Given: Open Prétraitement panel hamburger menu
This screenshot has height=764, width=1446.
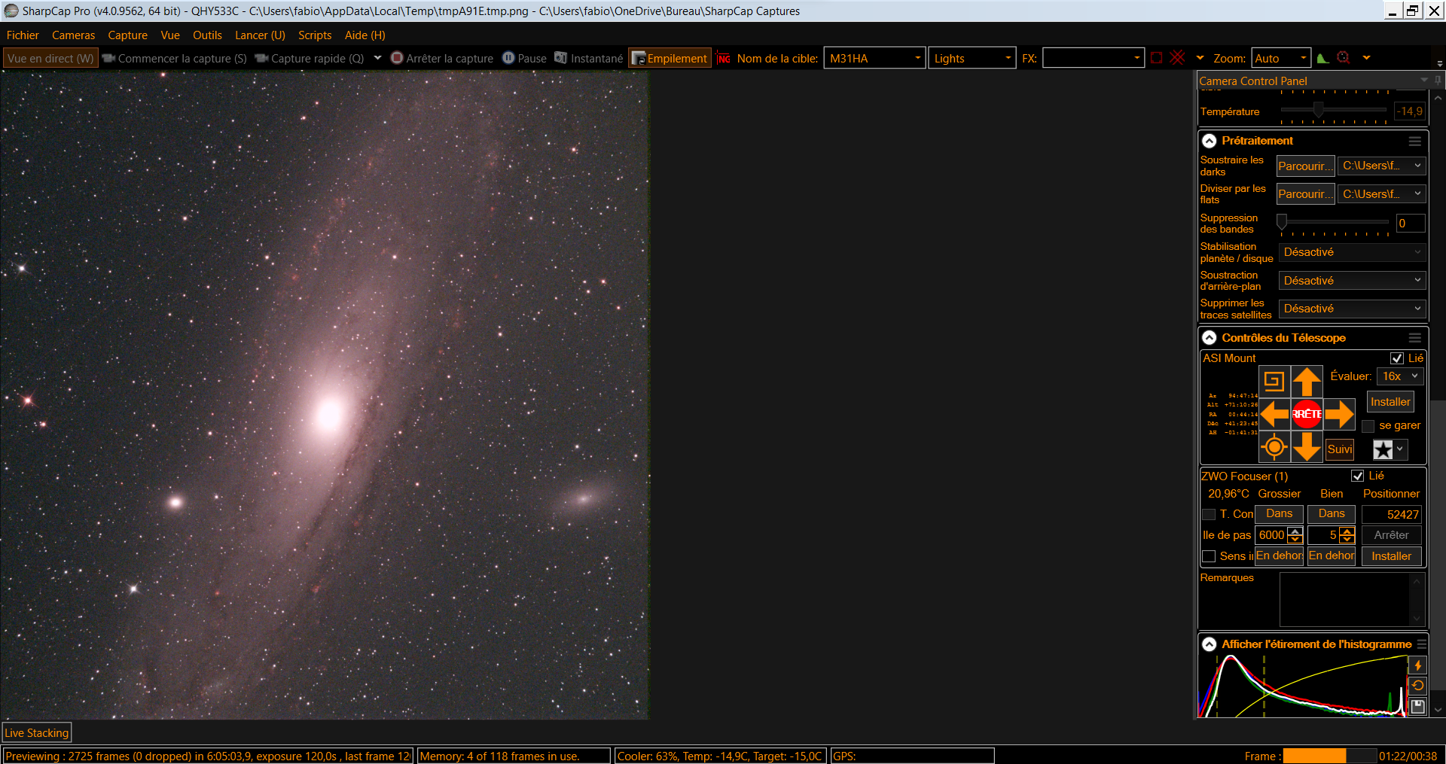Looking at the screenshot, I should point(1415,141).
